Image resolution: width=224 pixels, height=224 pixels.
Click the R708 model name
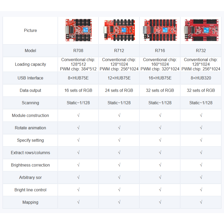[x=78, y=51]
